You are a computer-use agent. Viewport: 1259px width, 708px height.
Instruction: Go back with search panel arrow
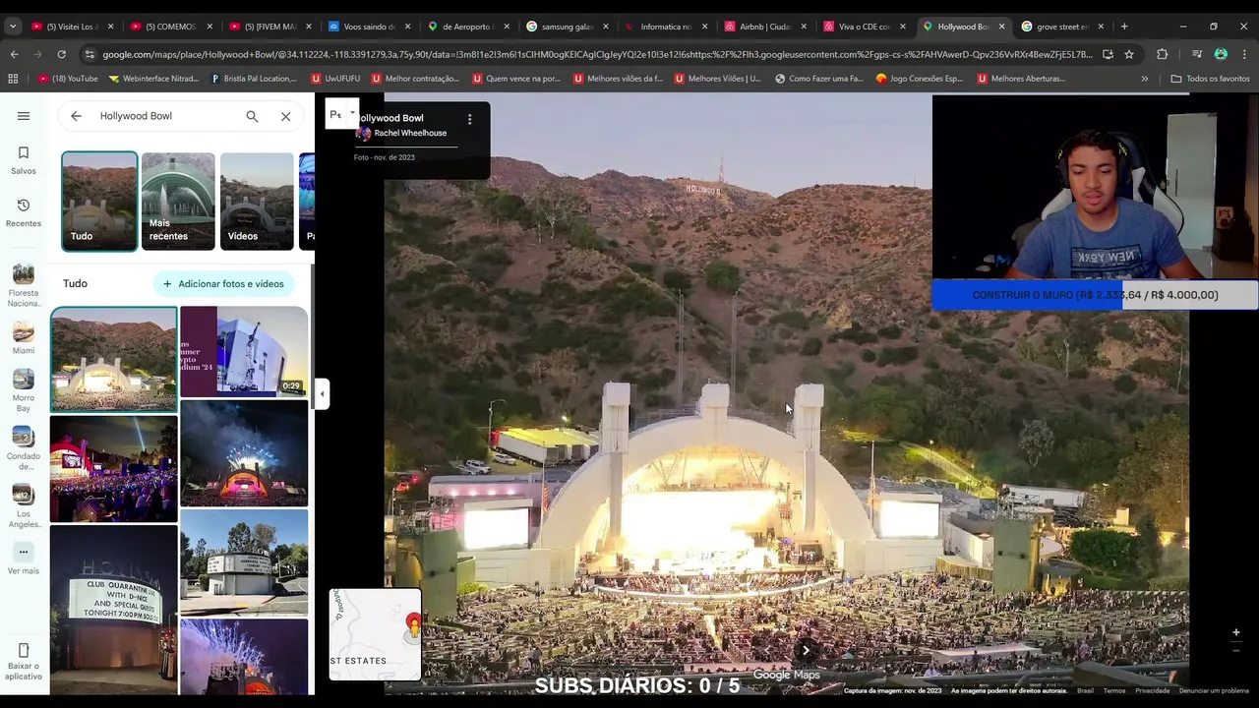click(x=76, y=116)
